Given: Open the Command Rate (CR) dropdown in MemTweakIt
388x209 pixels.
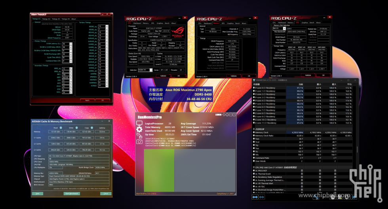Looking at the screenshot, I should tap(71, 61).
